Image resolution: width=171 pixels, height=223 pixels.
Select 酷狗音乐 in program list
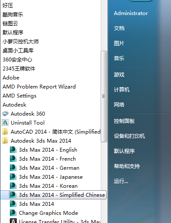tap(13, 15)
